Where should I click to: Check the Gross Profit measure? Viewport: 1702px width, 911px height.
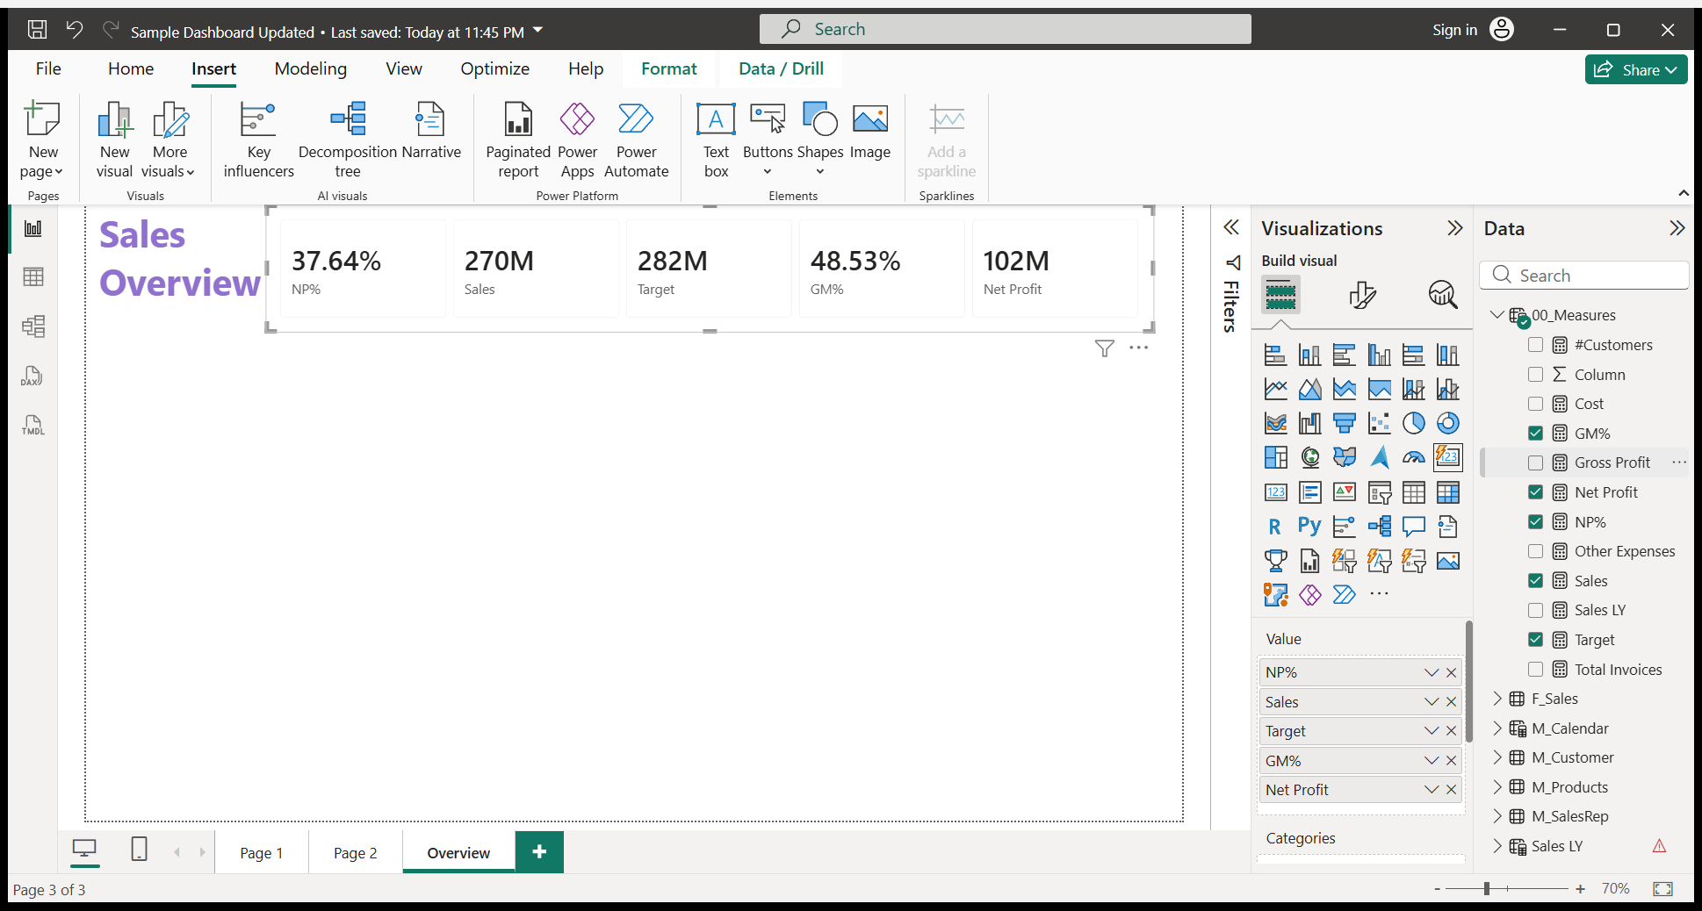click(x=1535, y=463)
